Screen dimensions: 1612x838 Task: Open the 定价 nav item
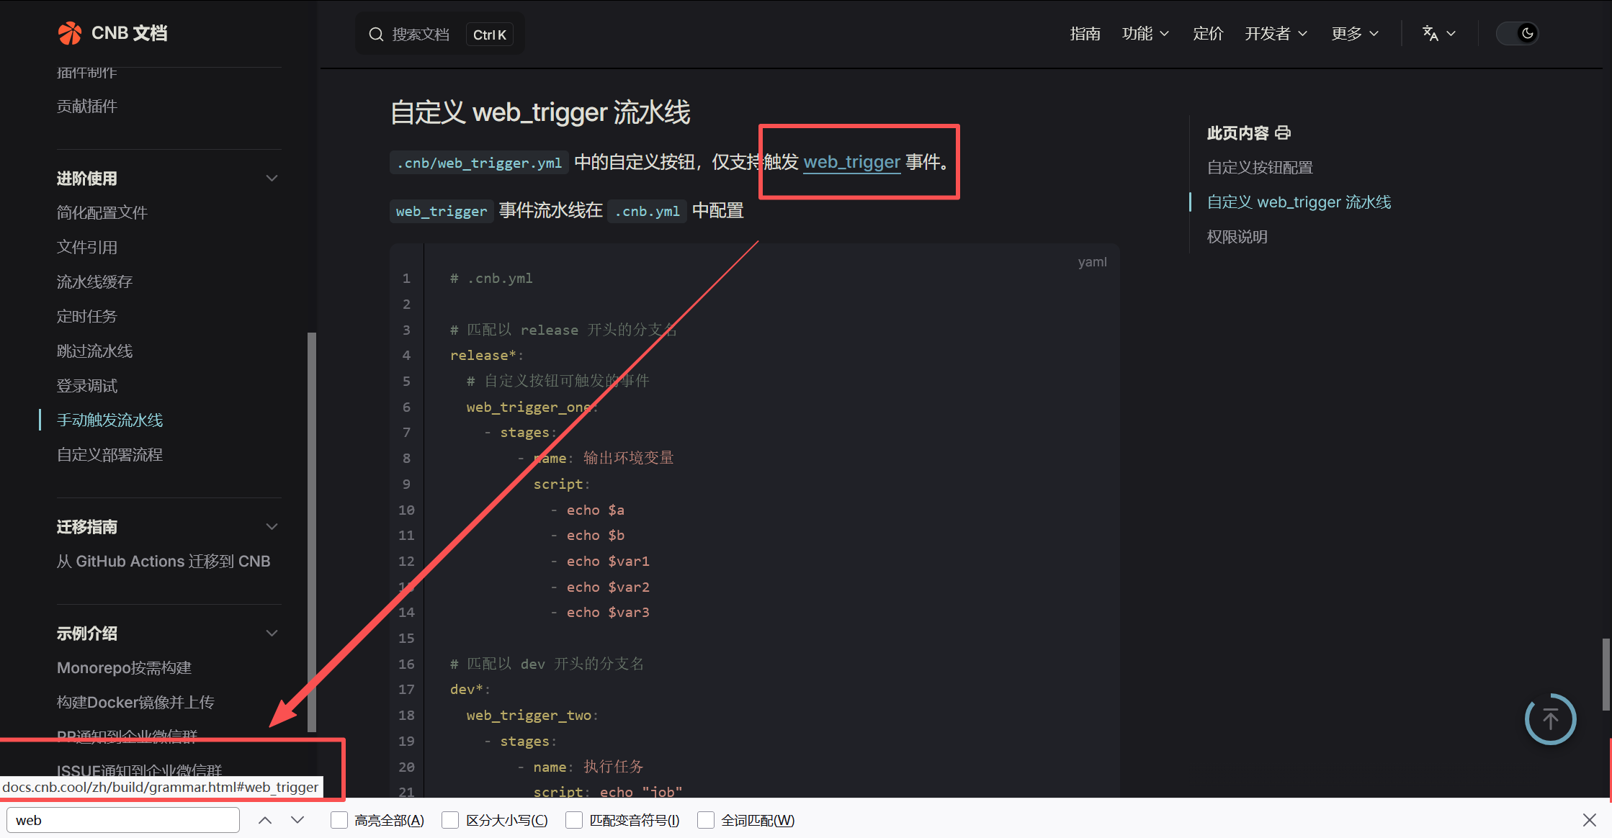(1208, 33)
